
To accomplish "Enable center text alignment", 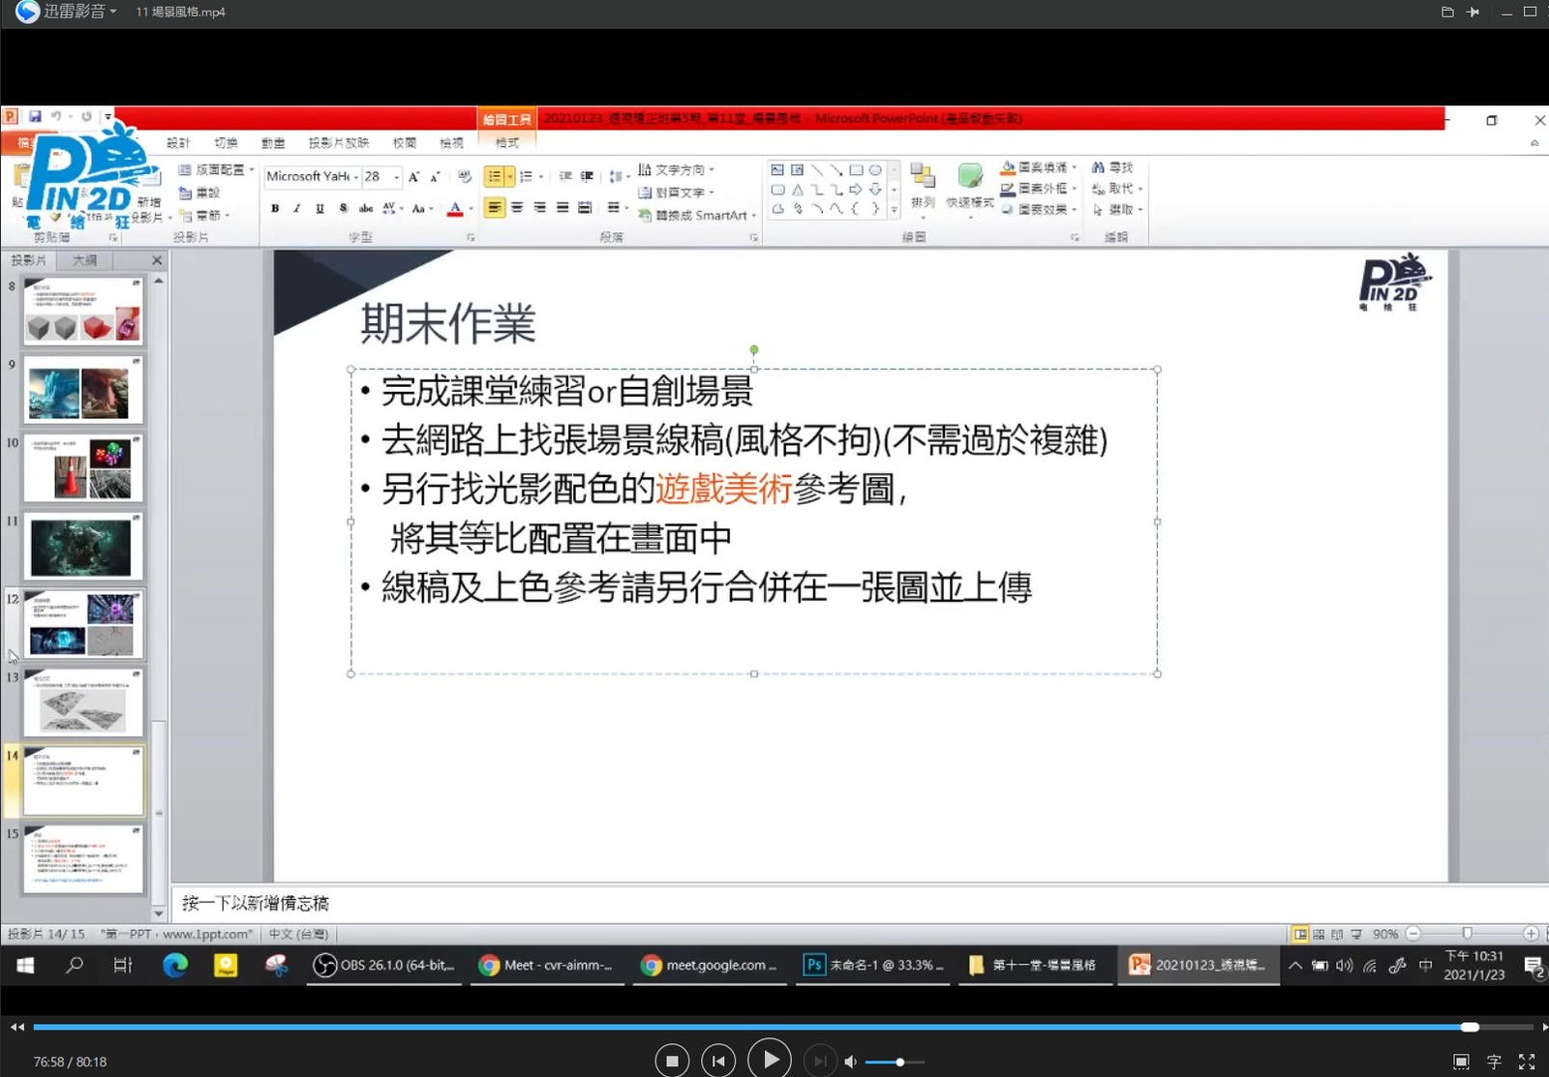I will click(x=519, y=207).
